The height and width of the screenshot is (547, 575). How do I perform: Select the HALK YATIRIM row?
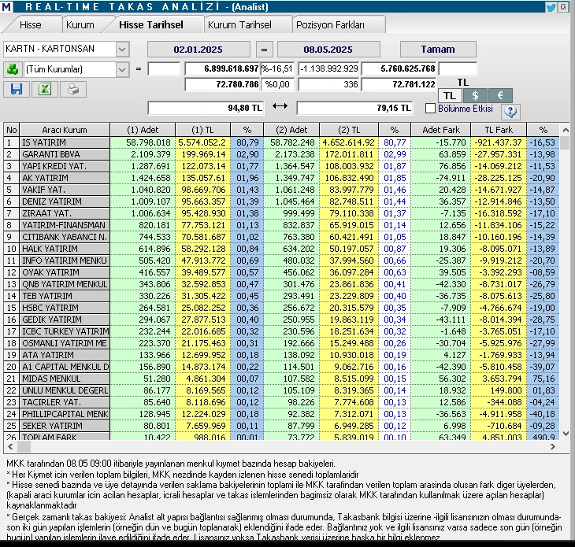coord(281,249)
